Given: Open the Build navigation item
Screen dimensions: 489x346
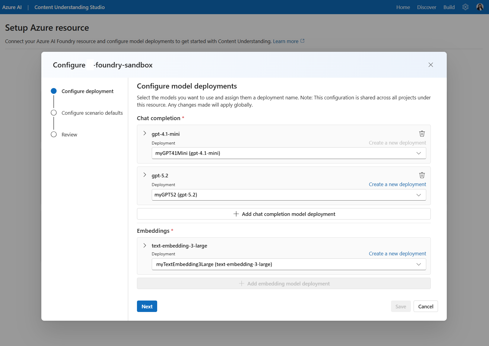Looking at the screenshot, I should pyautogui.click(x=449, y=7).
